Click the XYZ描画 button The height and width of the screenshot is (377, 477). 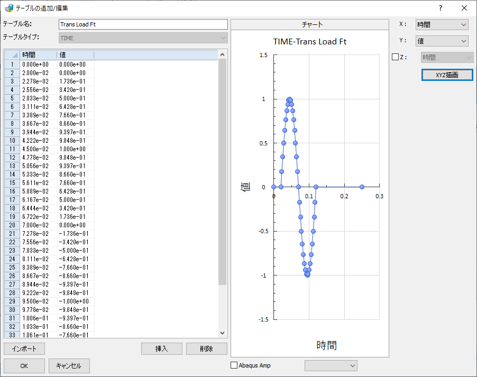[x=447, y=75]
